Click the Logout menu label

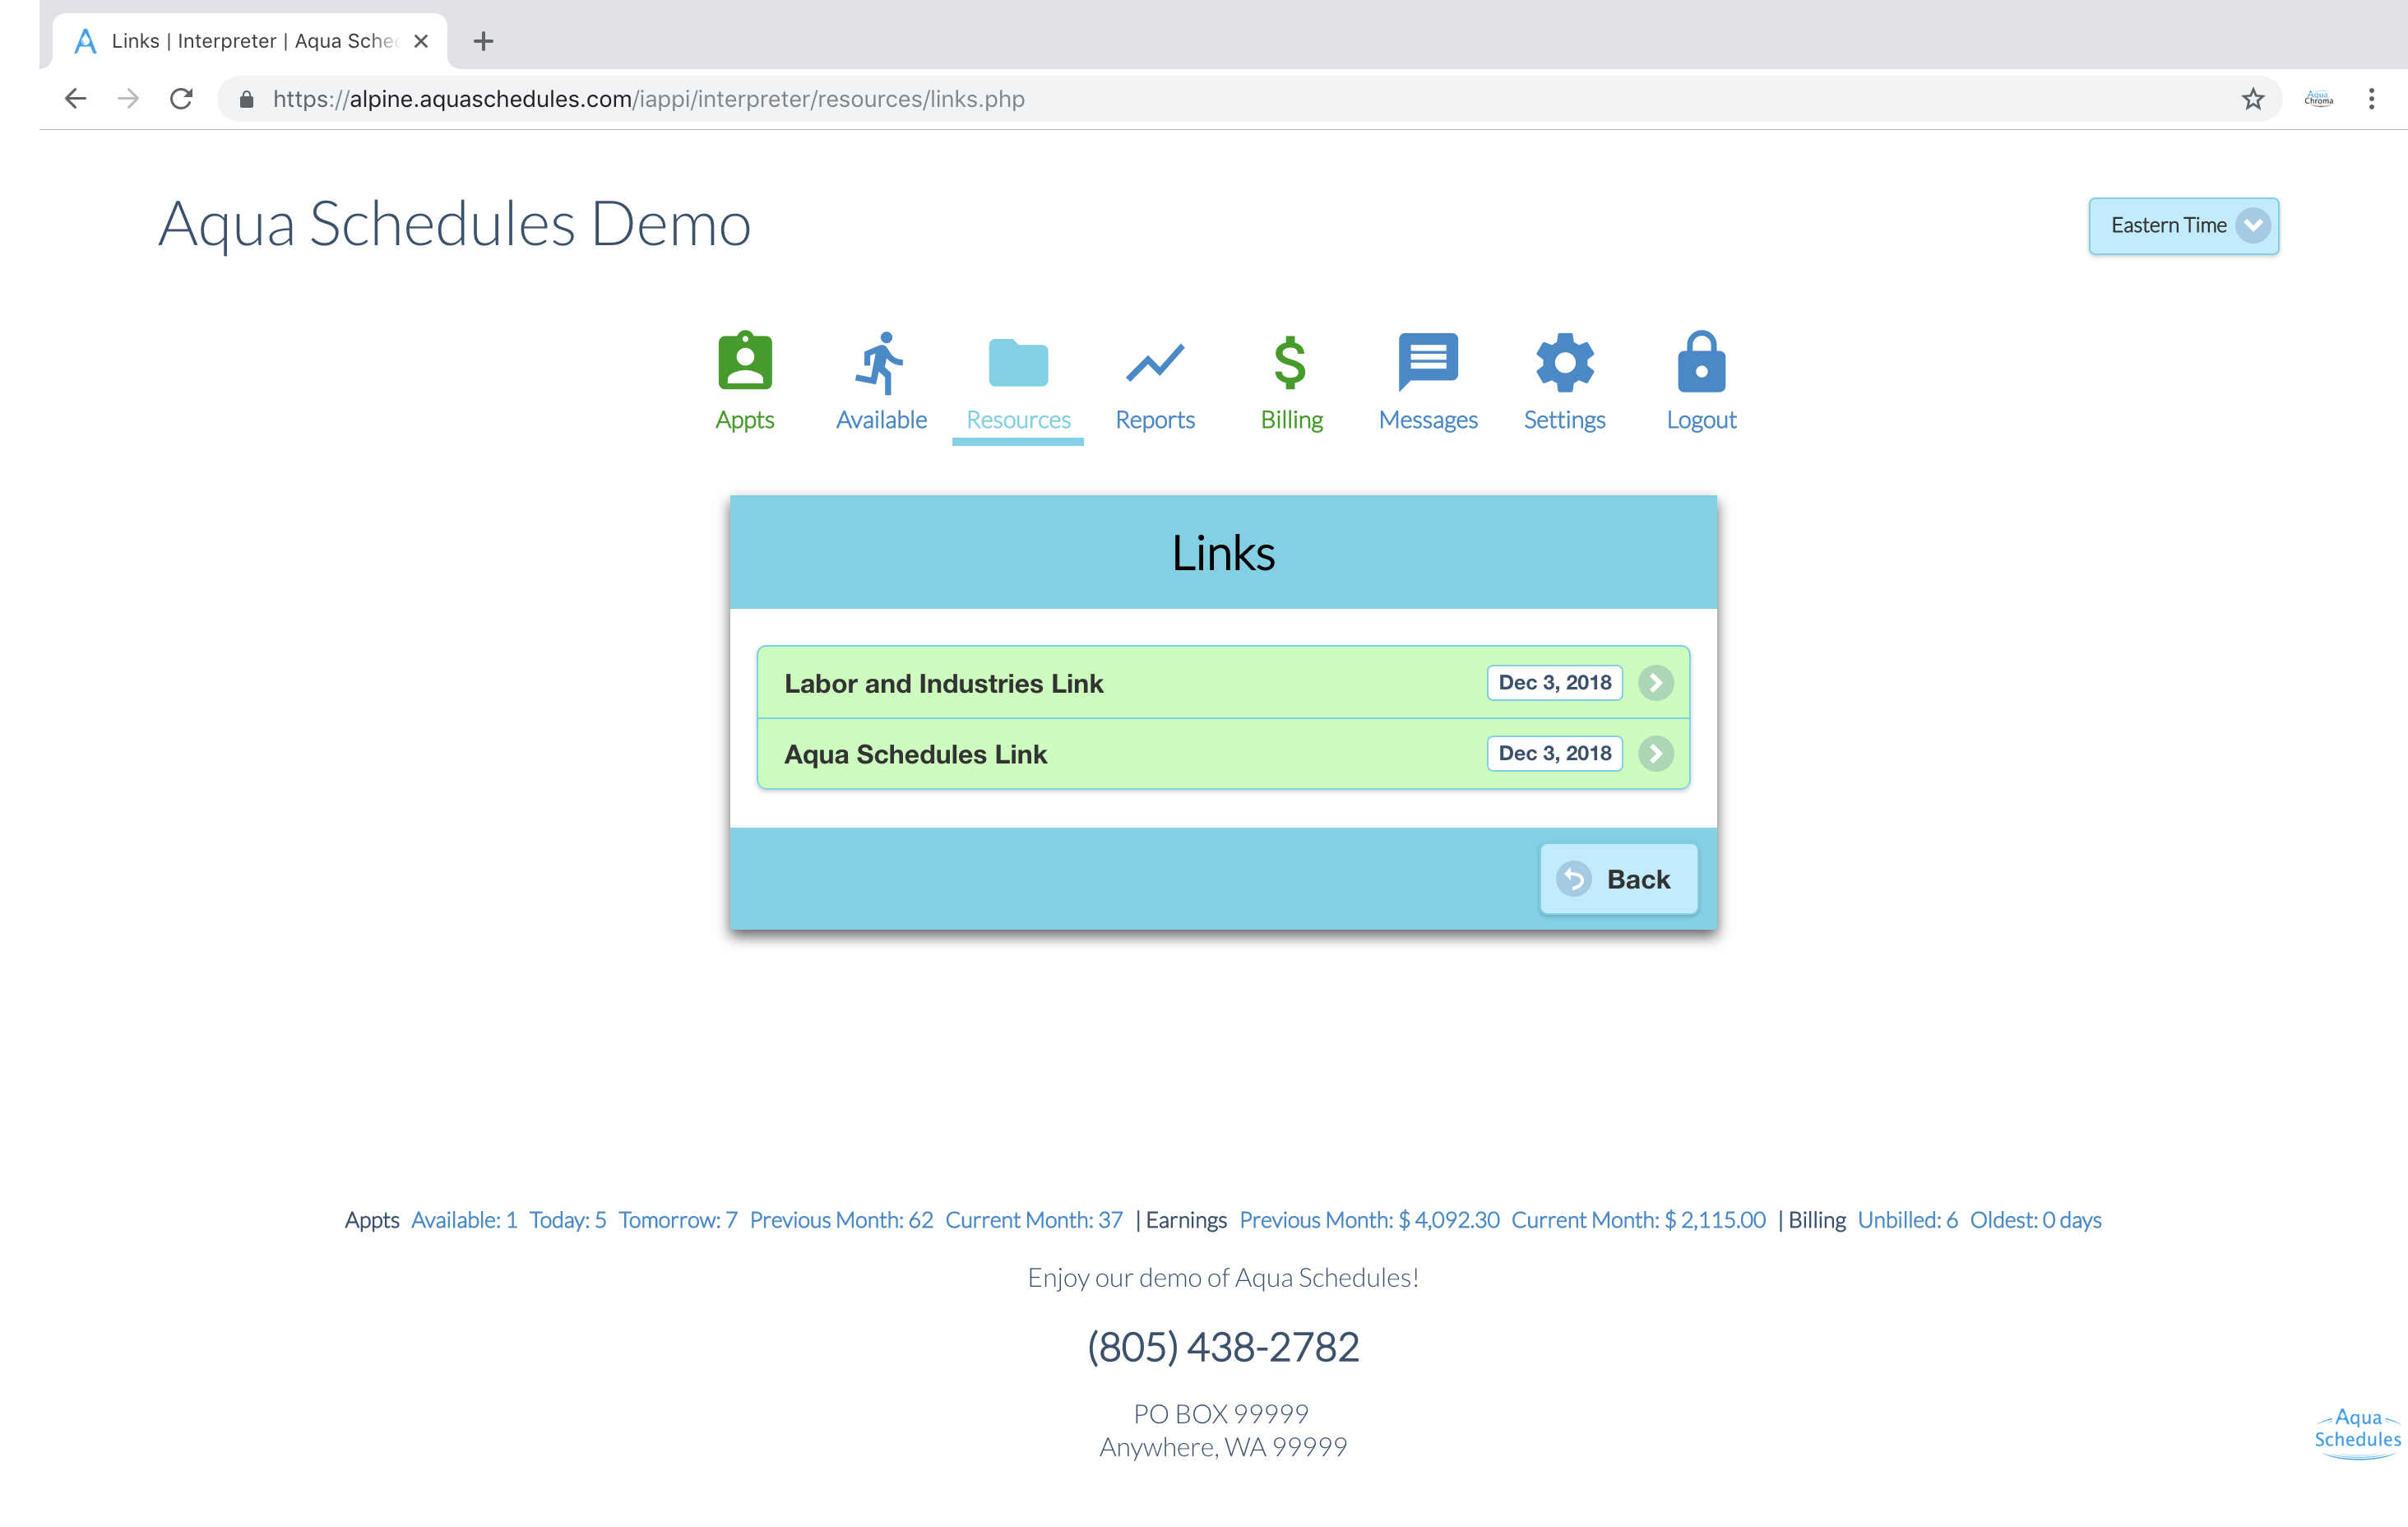coord(1701,420)
